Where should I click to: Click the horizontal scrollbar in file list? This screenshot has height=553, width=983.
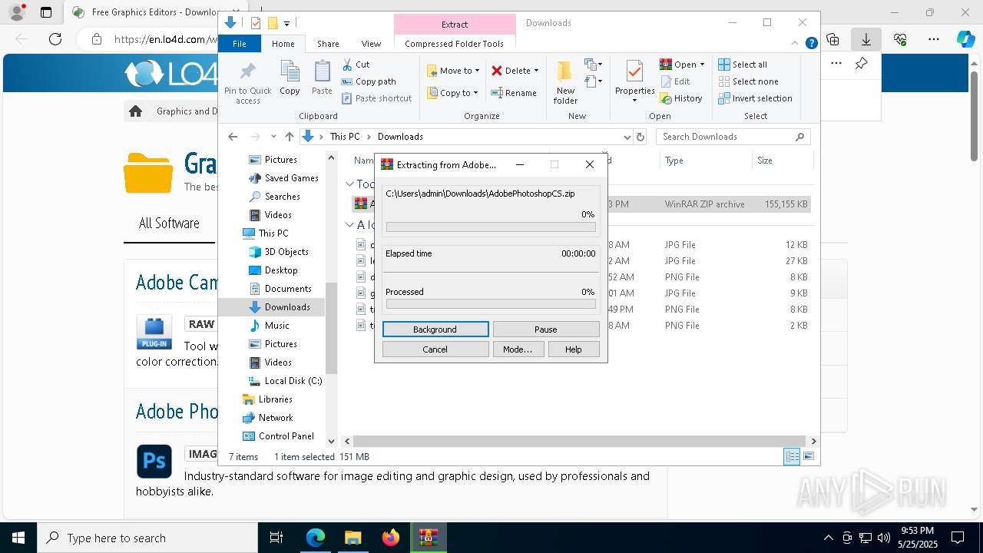580,441
